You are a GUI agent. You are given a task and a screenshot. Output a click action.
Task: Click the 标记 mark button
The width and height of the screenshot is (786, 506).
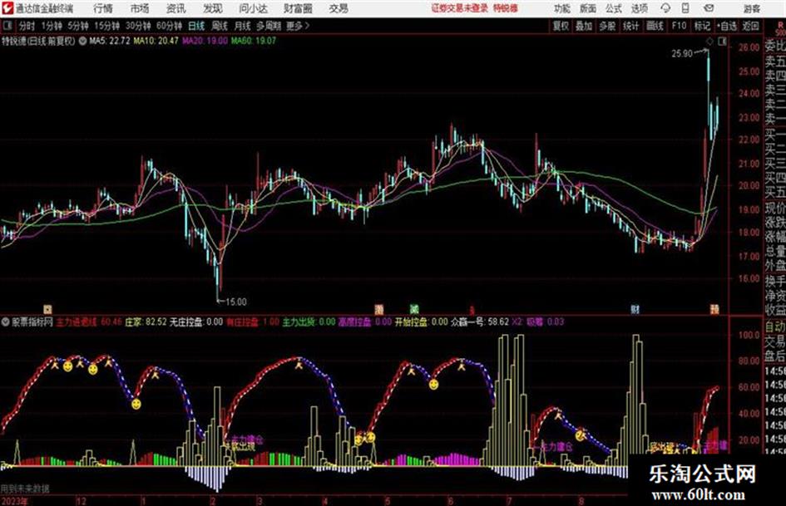coord(702,26)
